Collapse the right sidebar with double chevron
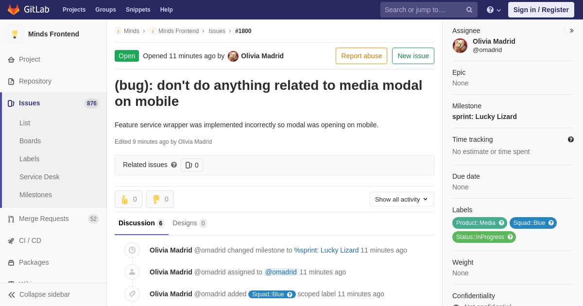Screen dimensions: 583x306 pos(571,31)
